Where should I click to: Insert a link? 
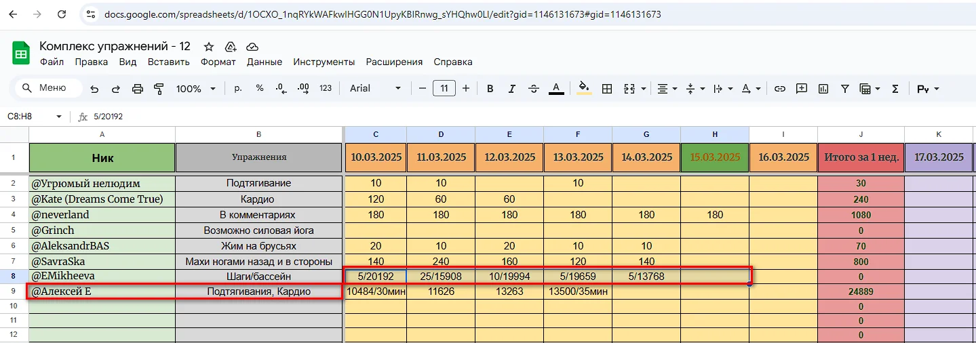tap(780, 89)
